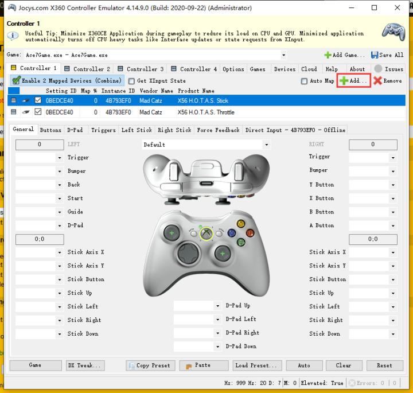Screen dimensions: 413x393
Task: Click the red X Remove icon
Action: 377,81
